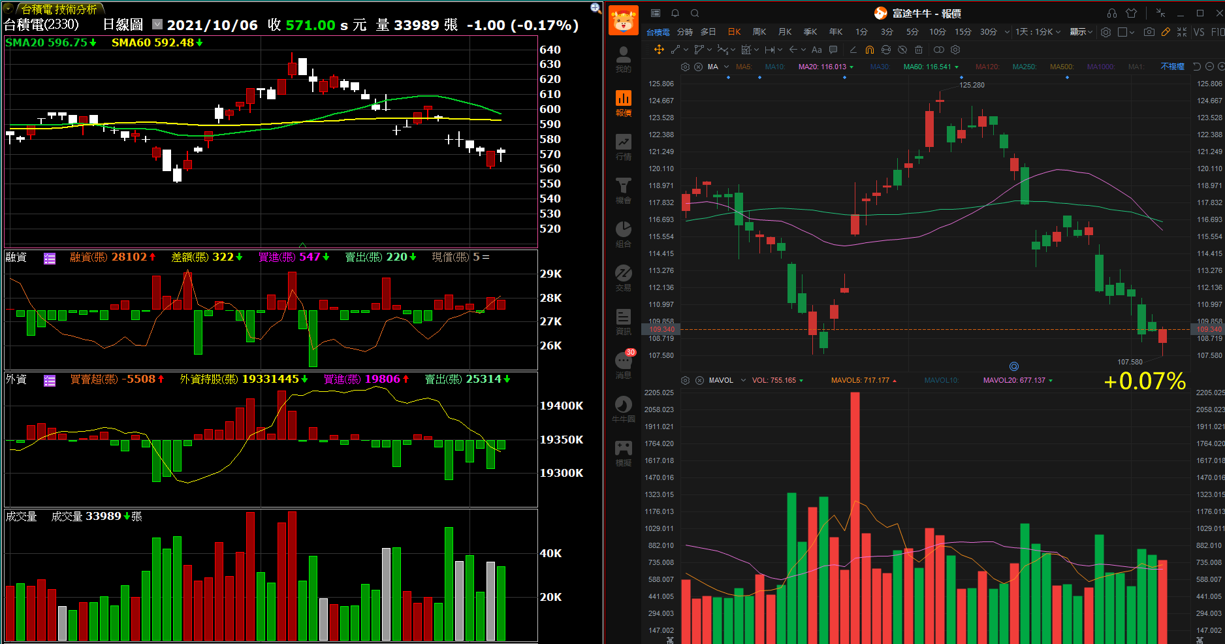Open the skin theme shirt icon
The image size is (1225, 644).
pos(1132,13)
